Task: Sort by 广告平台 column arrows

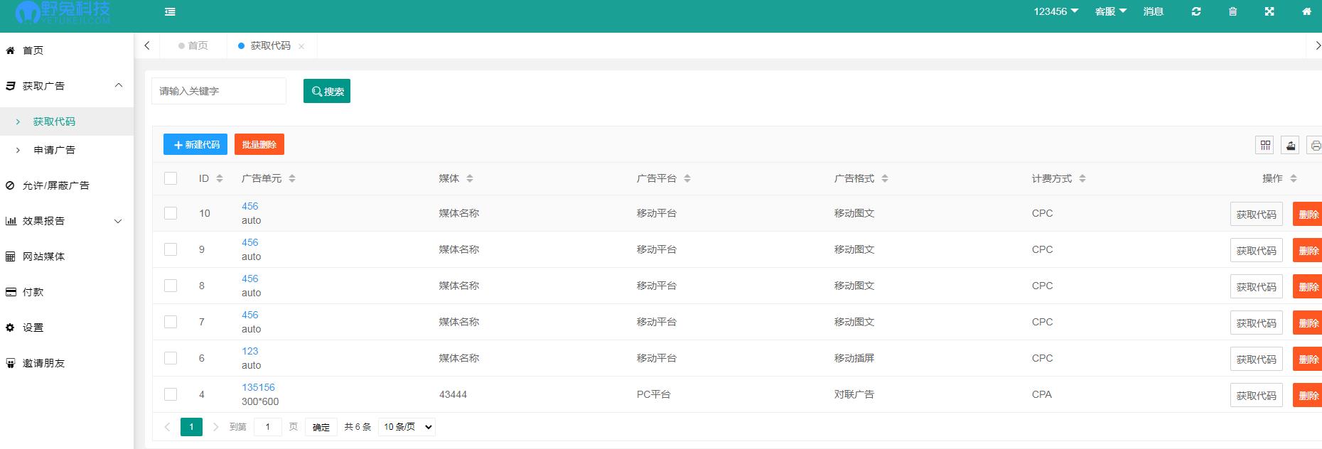Action: pos(687,178)
